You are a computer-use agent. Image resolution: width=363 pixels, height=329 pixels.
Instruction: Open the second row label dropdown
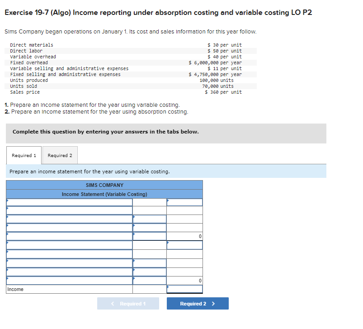pyautogui.click(x=68, y=210)
